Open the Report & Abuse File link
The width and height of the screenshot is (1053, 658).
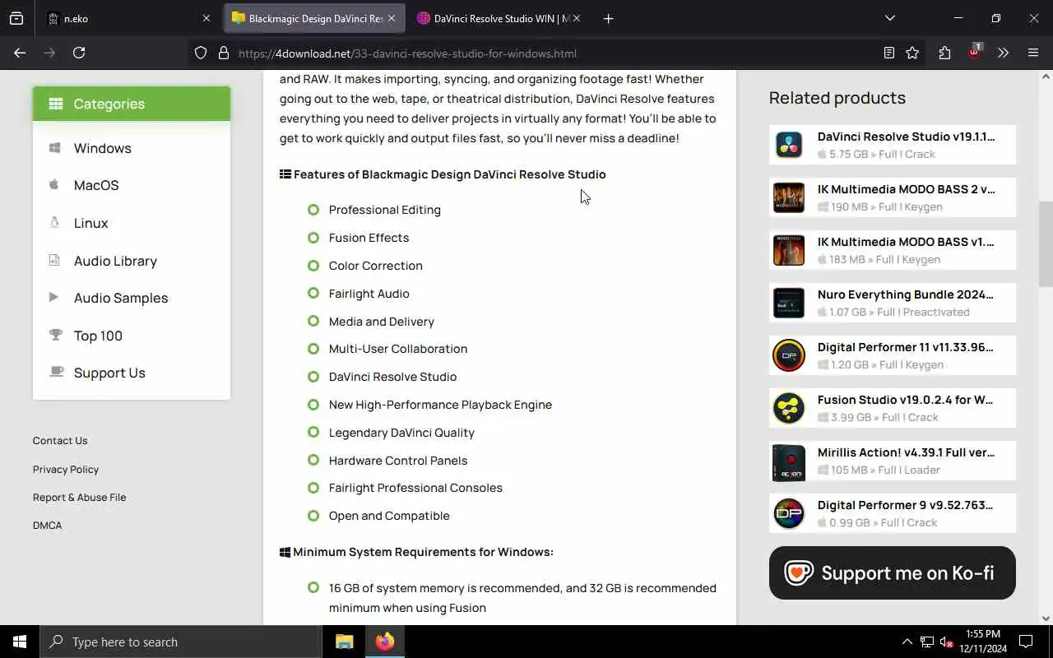click(80, 497)
